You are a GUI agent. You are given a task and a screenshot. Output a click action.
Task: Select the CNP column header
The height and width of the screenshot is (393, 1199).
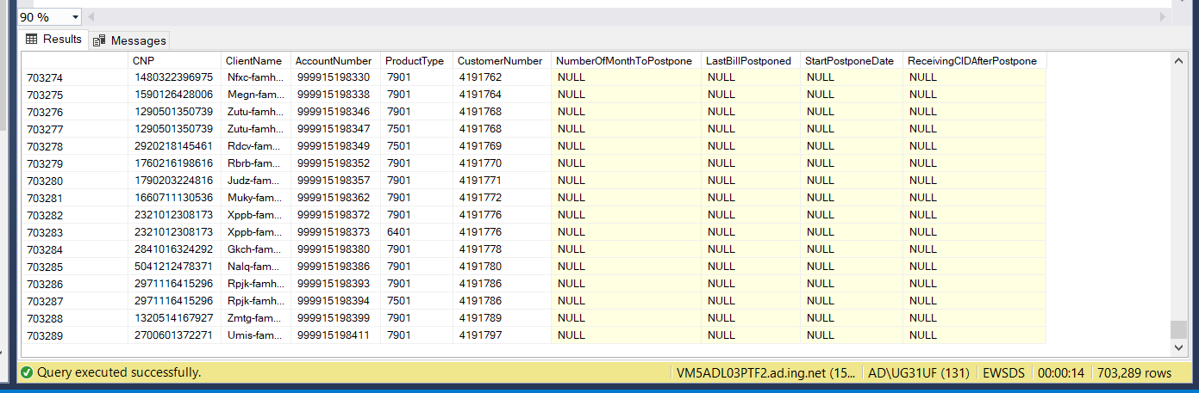point(143,61)
